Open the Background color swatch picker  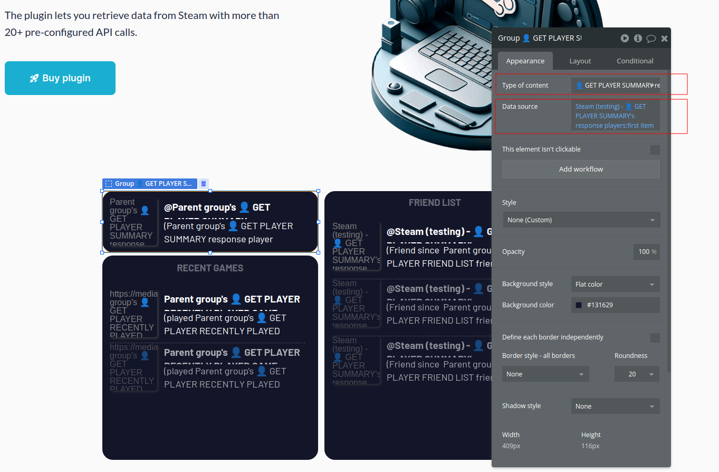(579, 305)
